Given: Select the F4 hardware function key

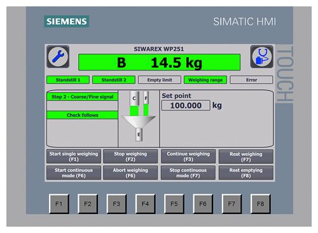Looking at the screenshot, I should (x=145, y=204).
